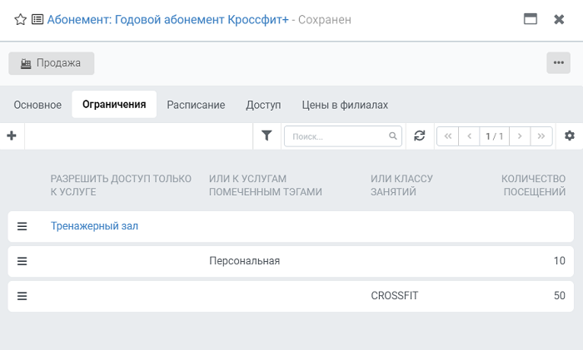Star this subscription as favorite

pyautogui.click(x=21, y=19)
